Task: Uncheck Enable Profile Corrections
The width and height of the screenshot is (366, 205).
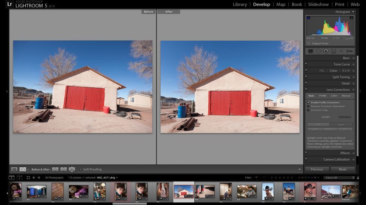Action: (x=309, y=102)
